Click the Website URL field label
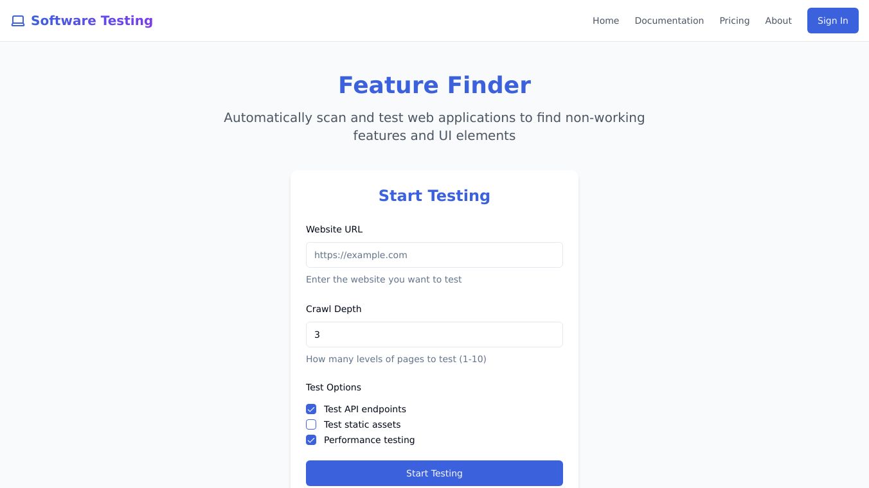The height and width of the screenshot is (488, 869). pyautogui.click(x=334, y=229)
